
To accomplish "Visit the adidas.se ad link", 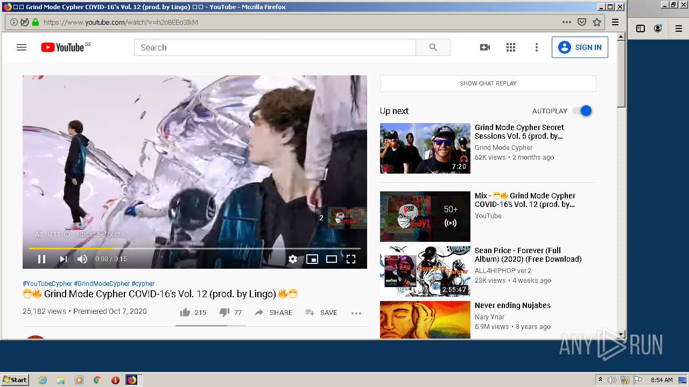I will (97, 234).
